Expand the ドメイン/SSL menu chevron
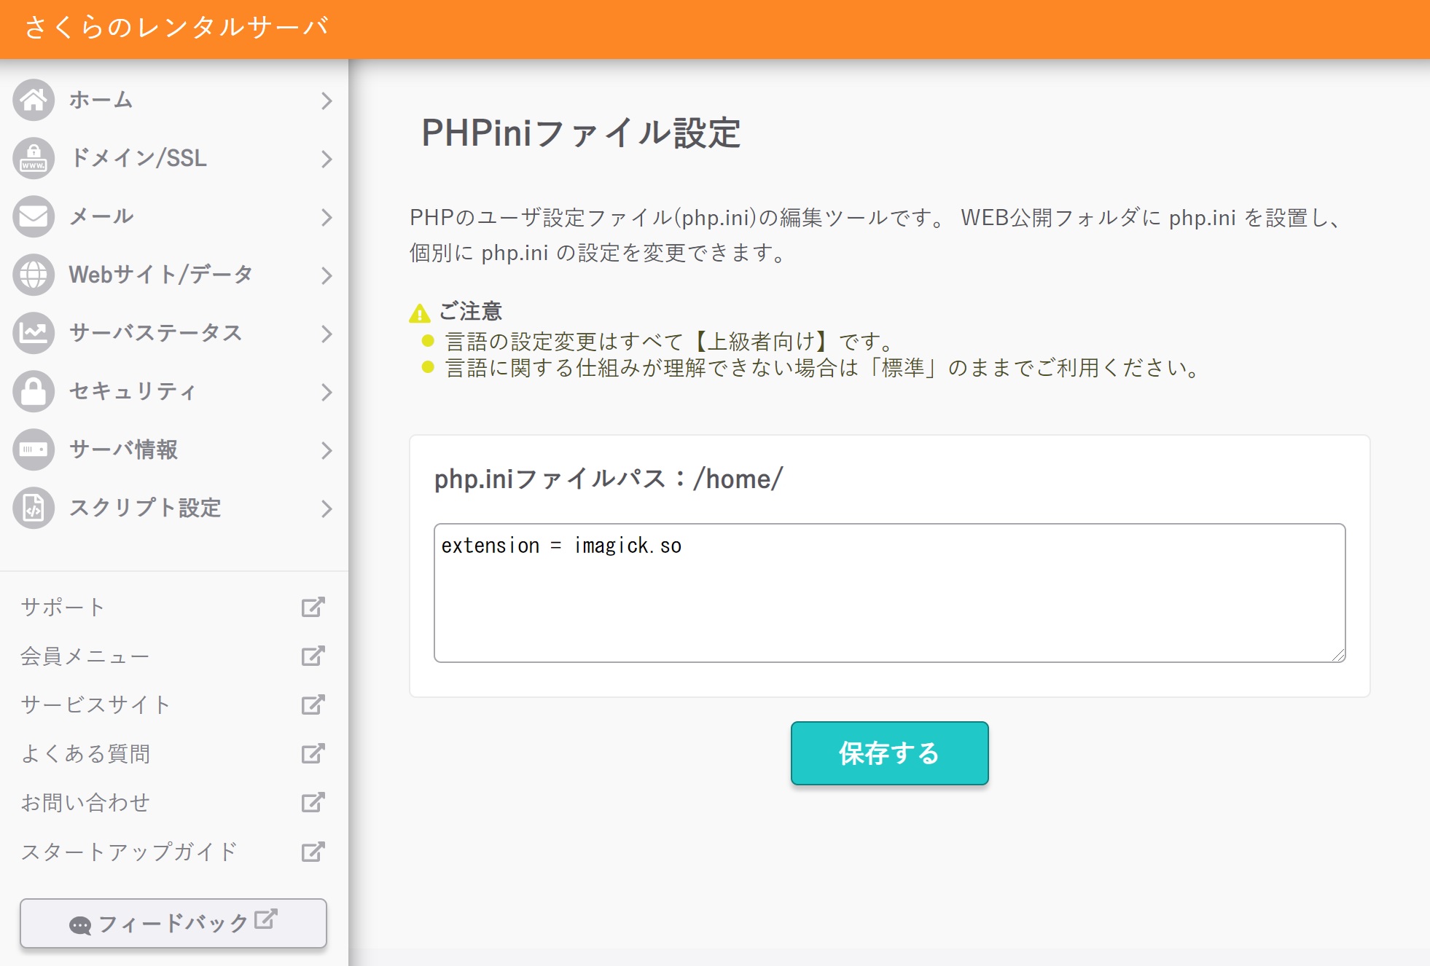Viewport: 1430px width, 966px height. 327,159
